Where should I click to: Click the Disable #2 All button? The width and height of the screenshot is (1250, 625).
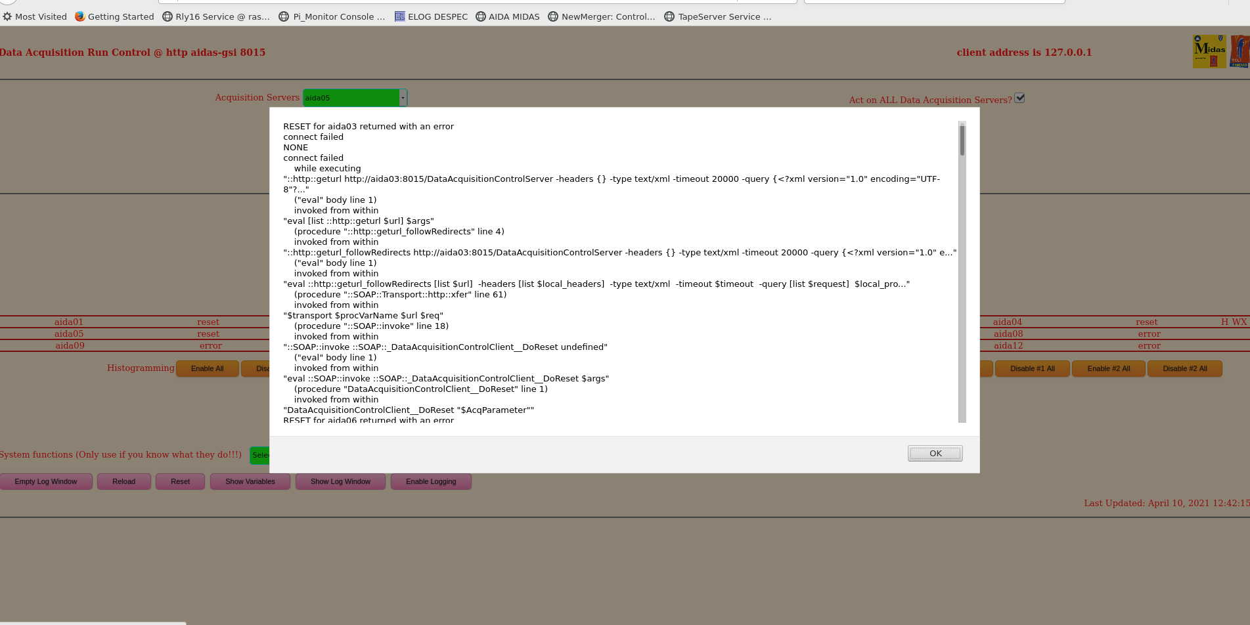coord(1185,368)
